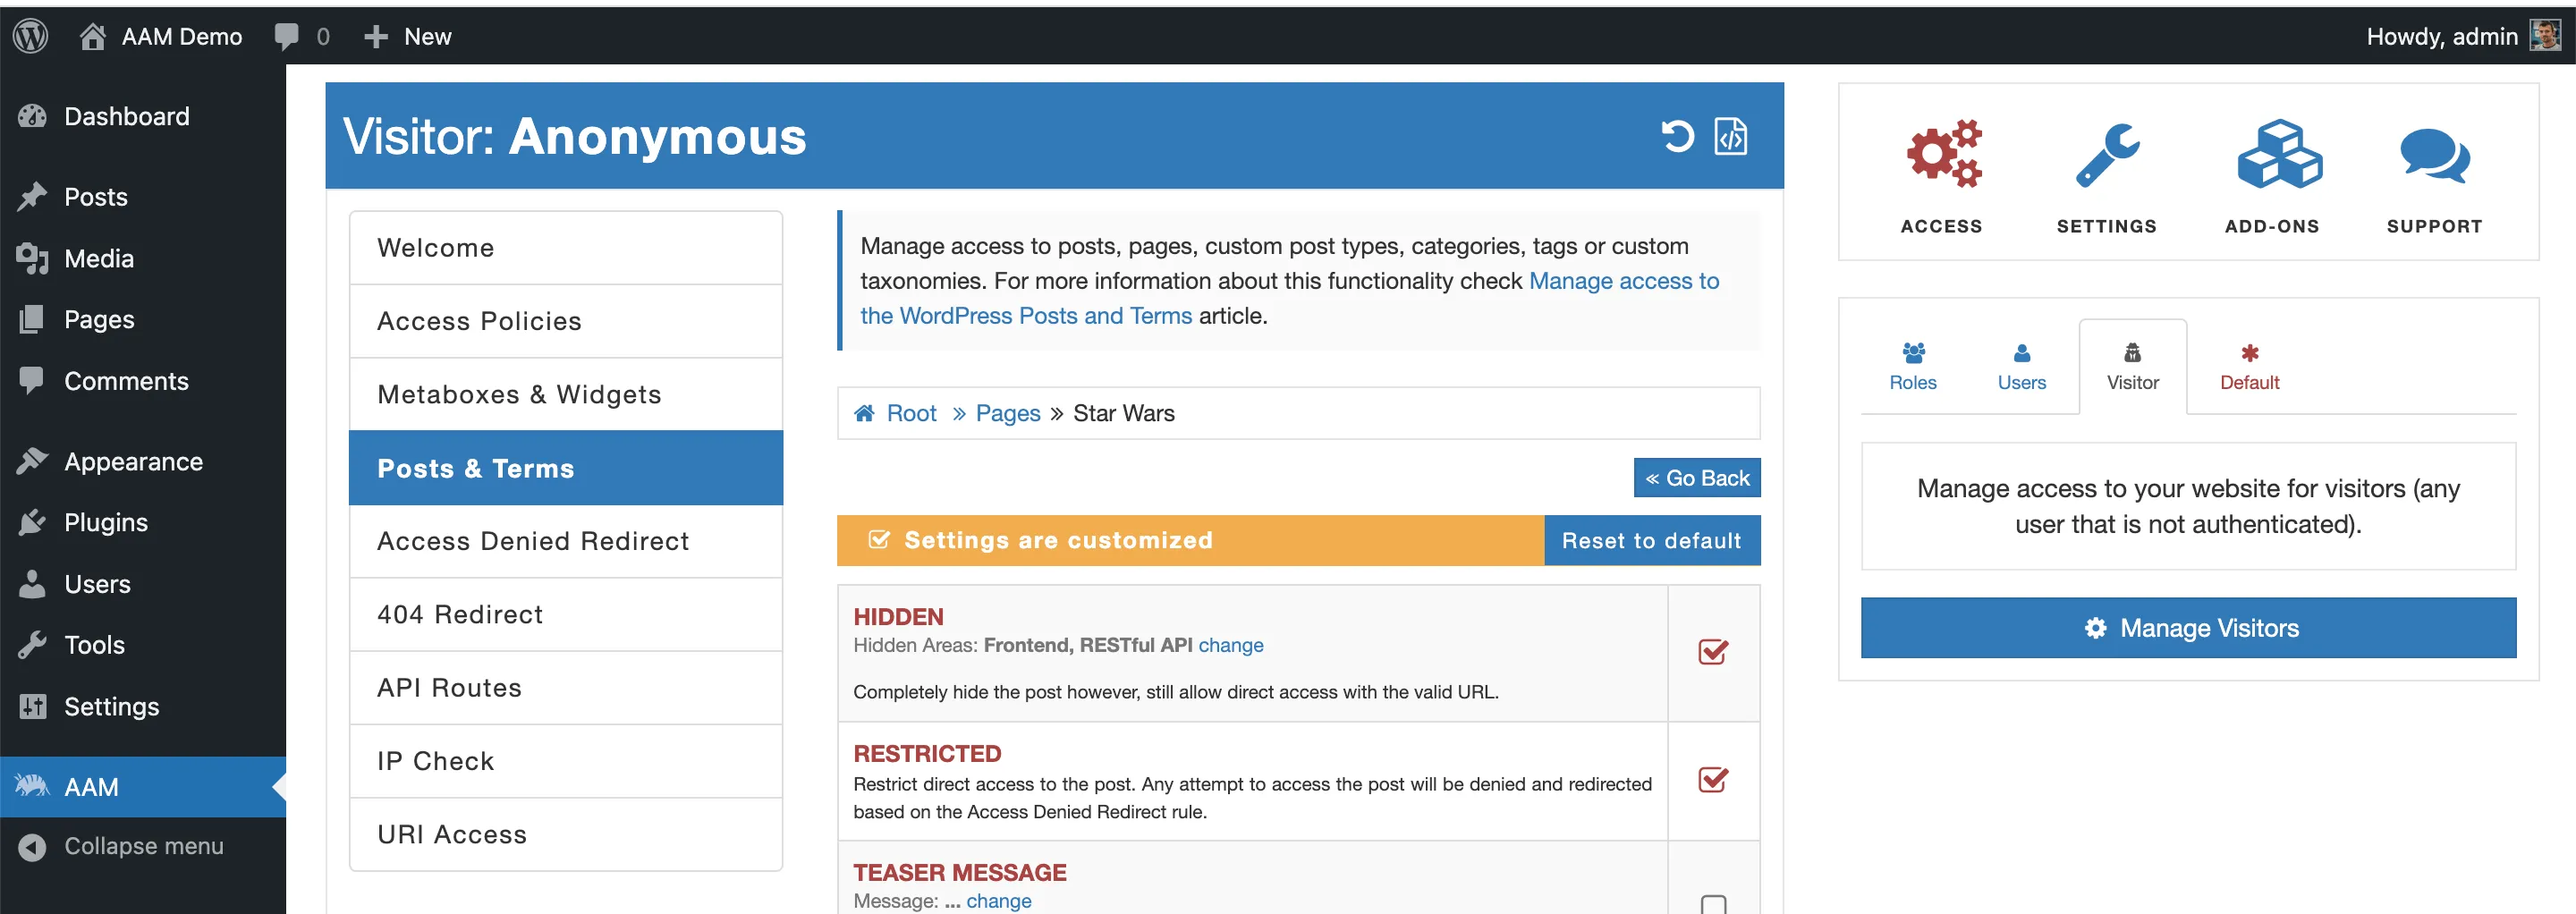The height and width of the screenshot is (914, 2576).
Task: Click the Pages icon in sidebar
Action: (x=32, y=320)
